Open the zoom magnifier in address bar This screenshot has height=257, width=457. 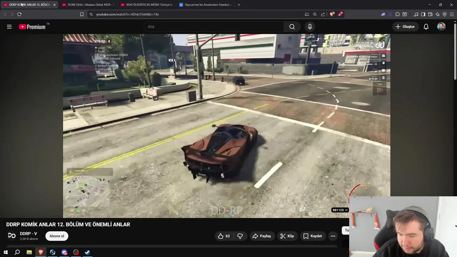315,14
